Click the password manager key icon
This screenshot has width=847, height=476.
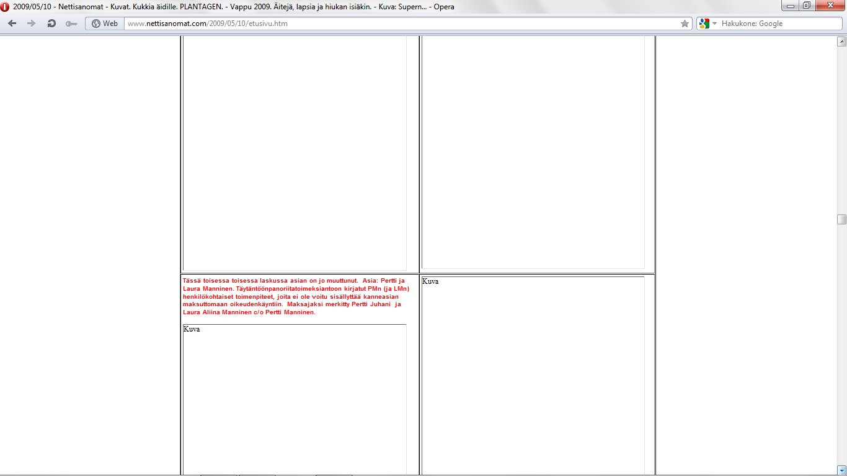coord(71,24)
